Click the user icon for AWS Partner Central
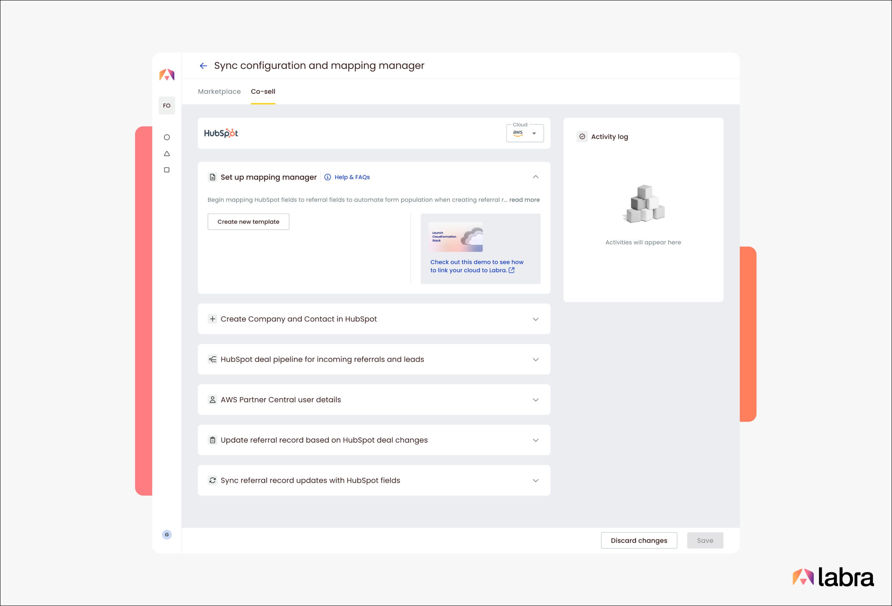The image size is (892, 606). (x=212, y=399)
